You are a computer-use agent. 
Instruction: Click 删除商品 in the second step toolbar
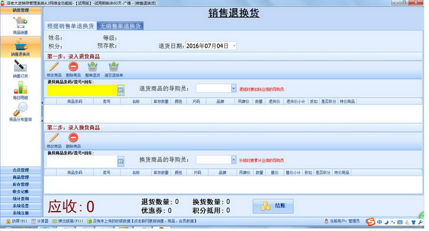coord(73,140)
